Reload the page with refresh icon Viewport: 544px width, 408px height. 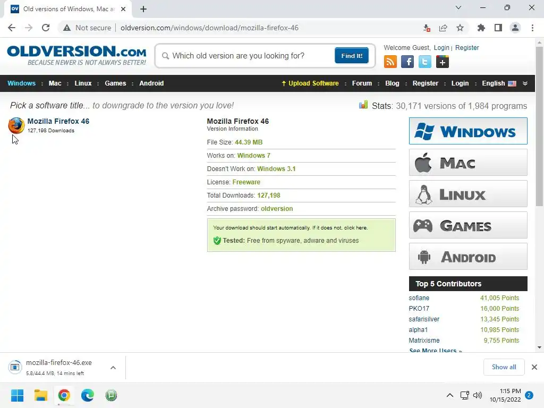[46, 28]
